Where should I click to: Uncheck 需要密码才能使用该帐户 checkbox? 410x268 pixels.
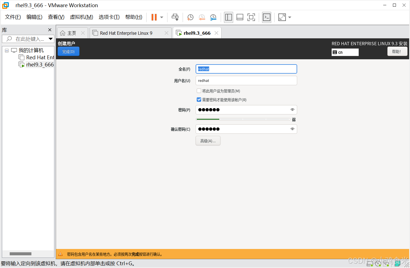(199, 100)
